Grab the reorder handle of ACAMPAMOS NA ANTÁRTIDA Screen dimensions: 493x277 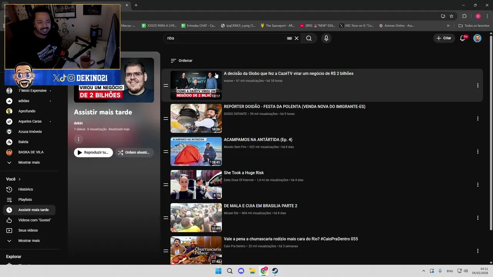tap(166, 152)
